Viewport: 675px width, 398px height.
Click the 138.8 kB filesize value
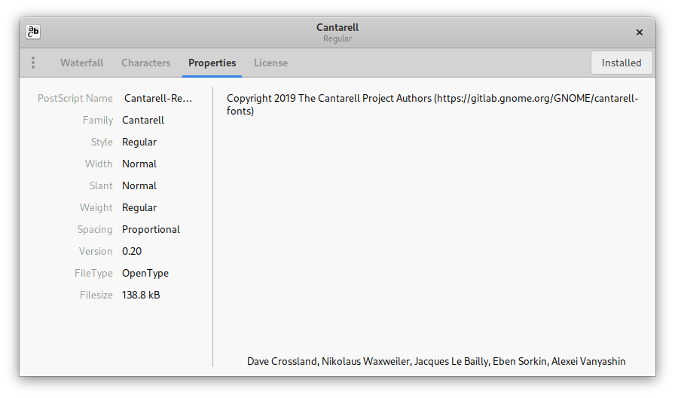click(141, 295)
